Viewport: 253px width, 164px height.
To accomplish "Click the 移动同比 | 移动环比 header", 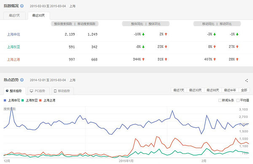I will [217, 24].
